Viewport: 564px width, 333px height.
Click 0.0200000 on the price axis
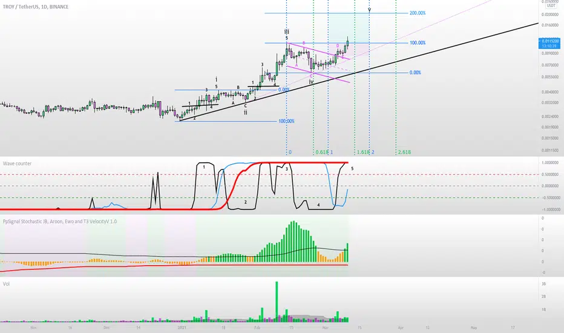pyautogui.click(x=550, y=15)
